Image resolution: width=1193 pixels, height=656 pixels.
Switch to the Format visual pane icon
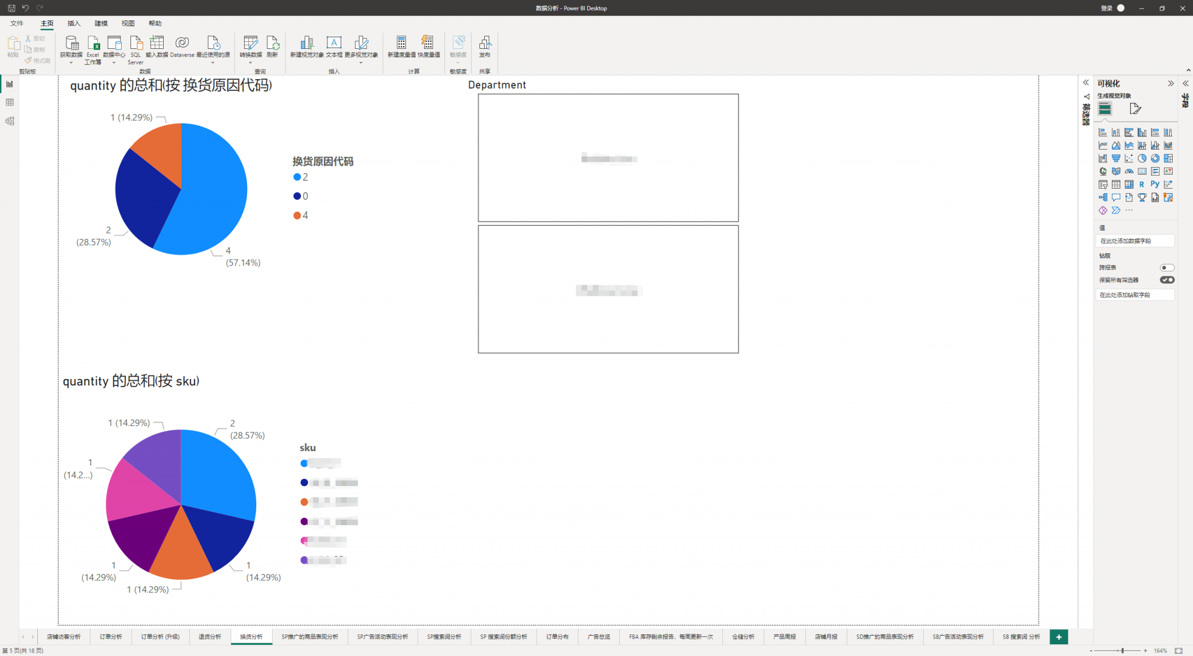click(1135, 109)
